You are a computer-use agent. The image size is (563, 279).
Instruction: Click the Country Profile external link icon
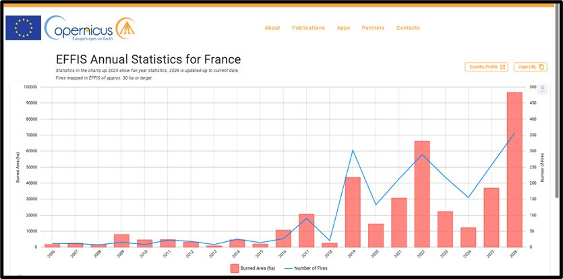click(x=503, y=67)
